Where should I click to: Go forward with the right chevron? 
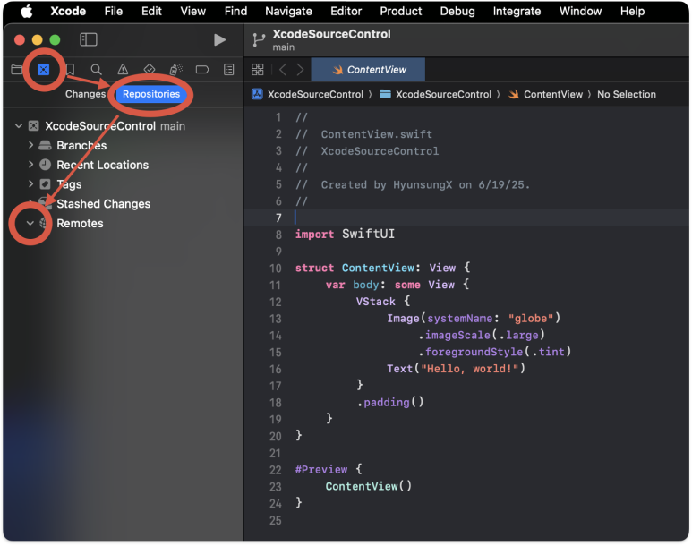[300, 69]
